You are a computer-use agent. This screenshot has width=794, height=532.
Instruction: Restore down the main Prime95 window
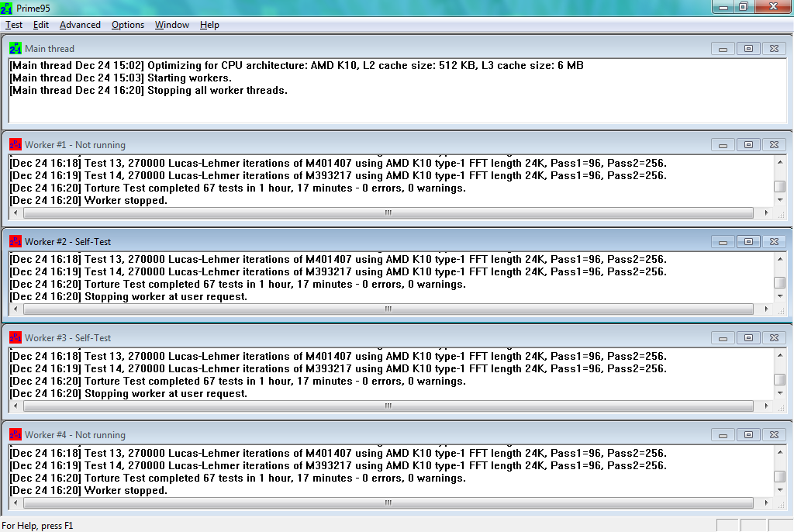click(744, 6)
